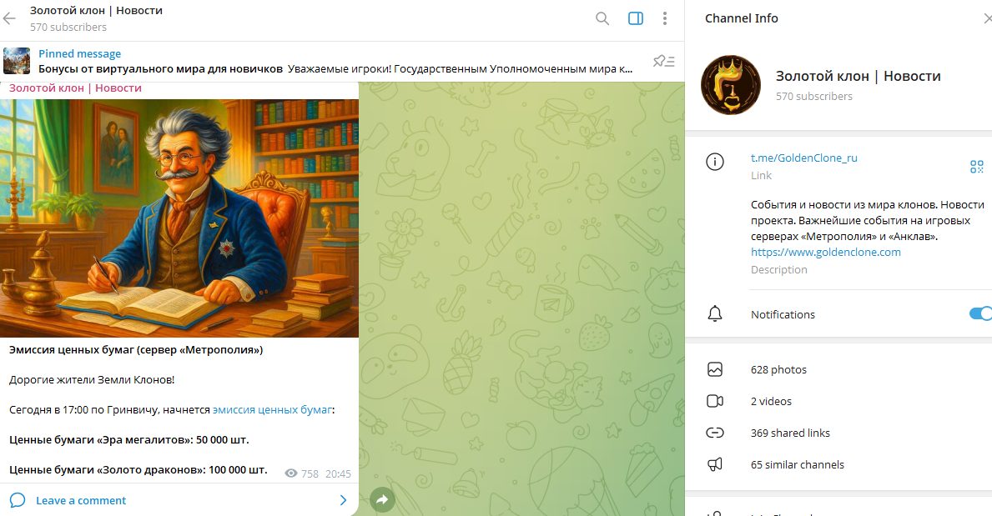
Task: Show all pinned messages list icon
Action: pyautogui.click(x=663, y=62)
